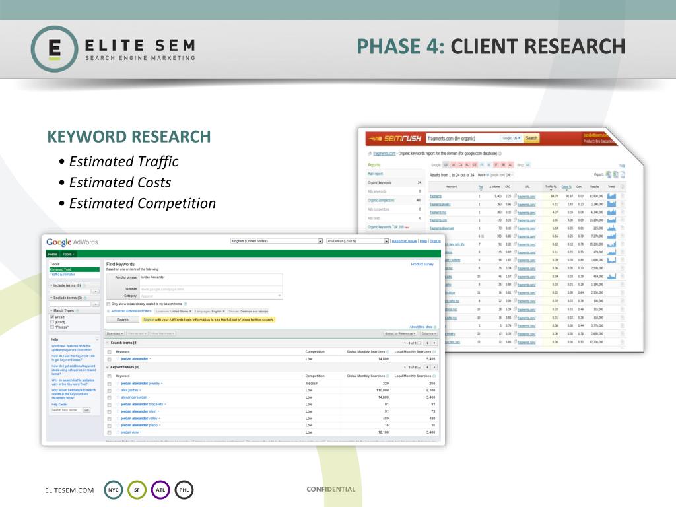Open the Columns dropdown
Image resolution: width=676 pixels, height=507 pixels.
point(428,333)
